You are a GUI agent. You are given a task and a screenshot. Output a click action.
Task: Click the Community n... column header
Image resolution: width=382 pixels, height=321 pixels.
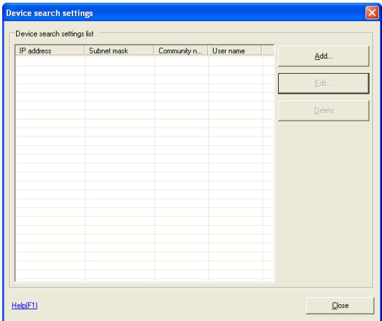pos(181,51)
